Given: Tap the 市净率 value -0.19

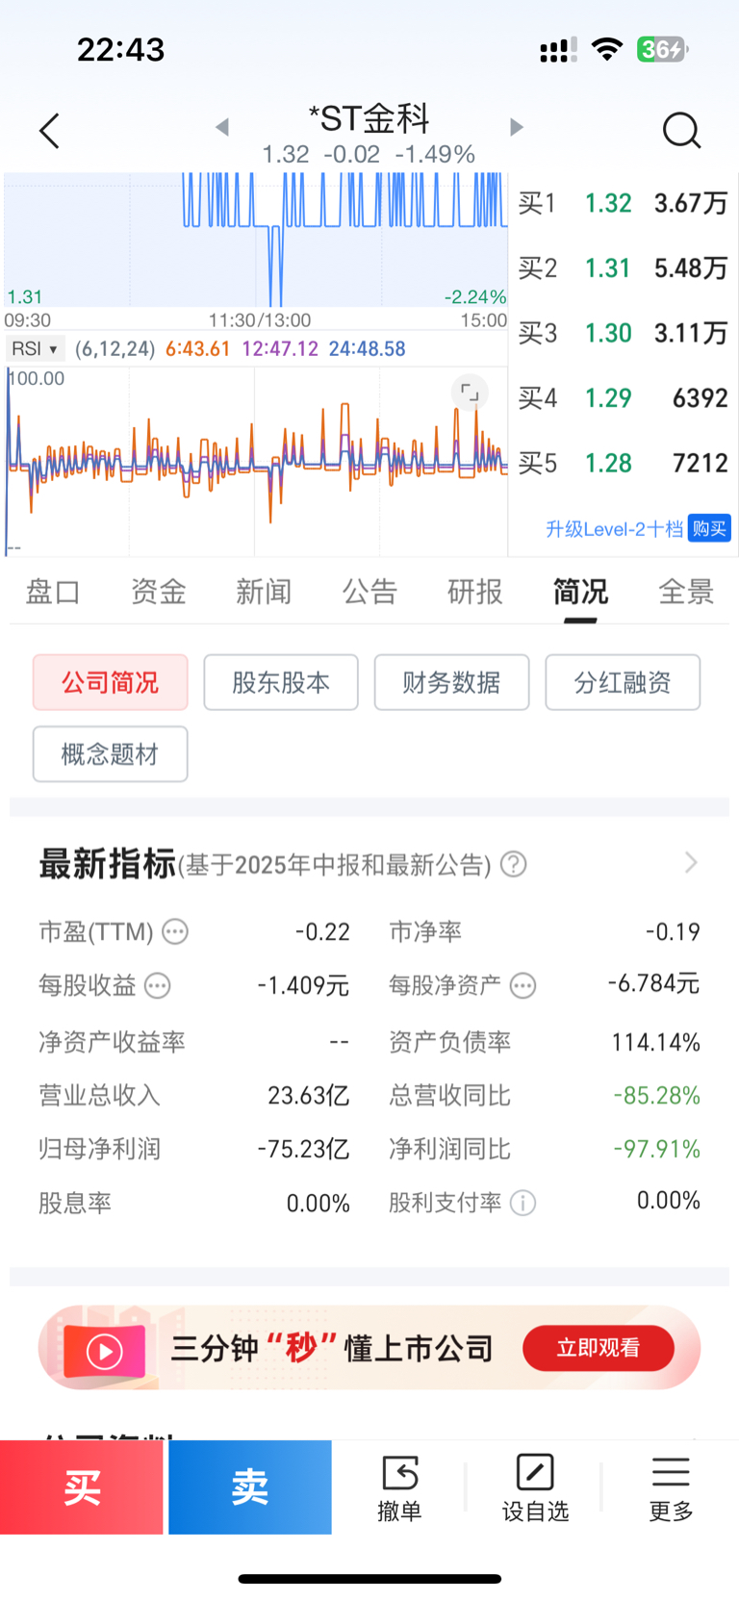Looking at the screenshot, I should pos(673,931).
